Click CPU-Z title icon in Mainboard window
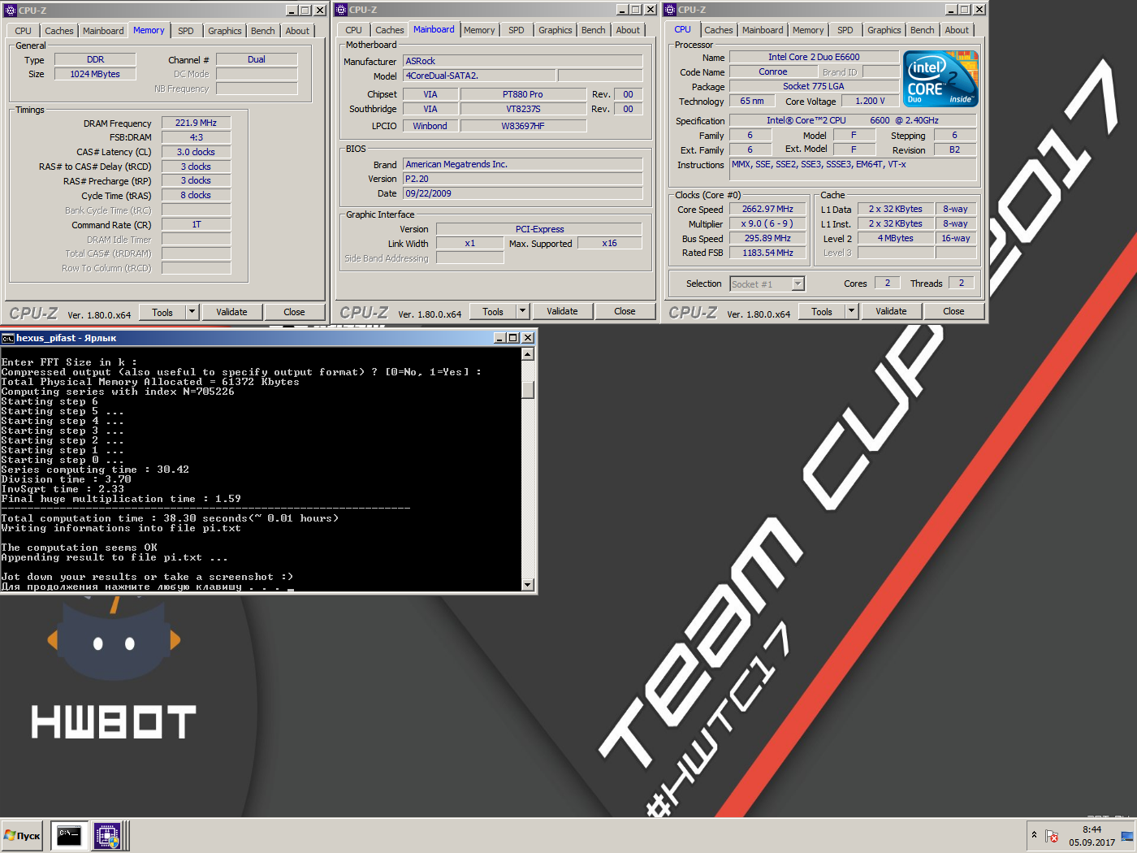The height and width of the screenshot is (853, 1137). [x=341, y=10]
